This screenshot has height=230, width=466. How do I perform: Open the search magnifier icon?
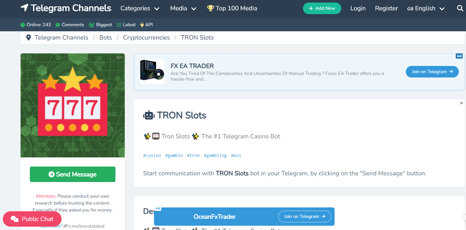pyautogui.click(x=460, y=8)
